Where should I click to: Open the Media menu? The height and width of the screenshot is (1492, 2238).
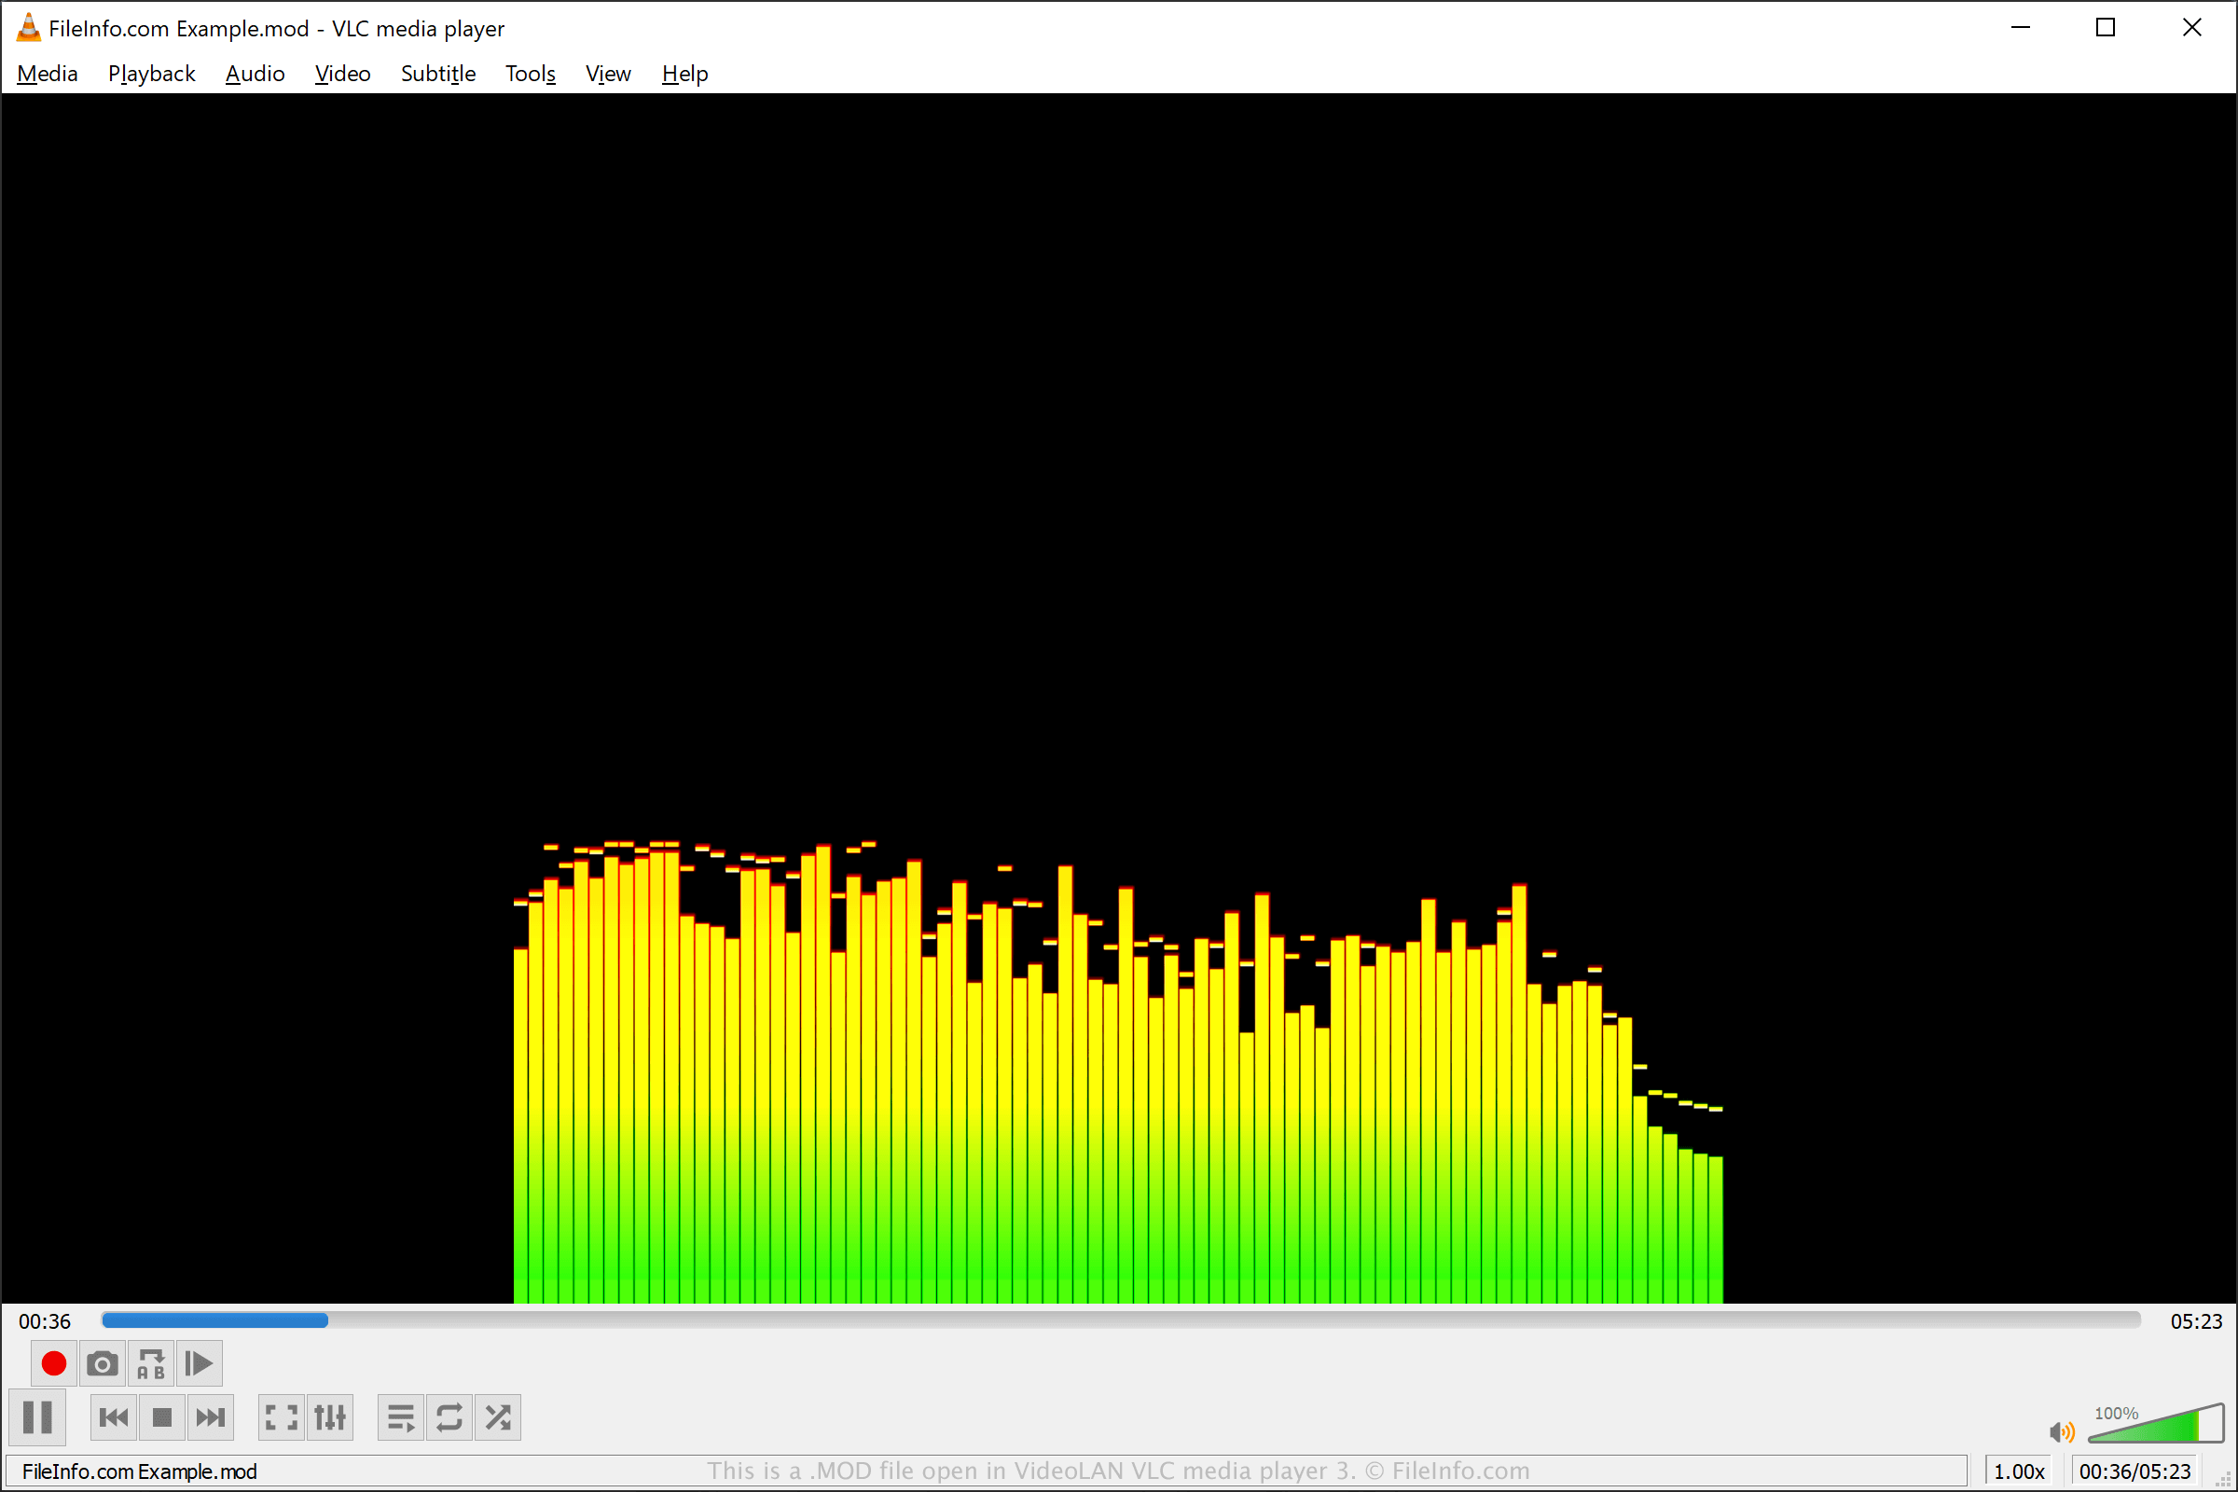tap(45, 72)
